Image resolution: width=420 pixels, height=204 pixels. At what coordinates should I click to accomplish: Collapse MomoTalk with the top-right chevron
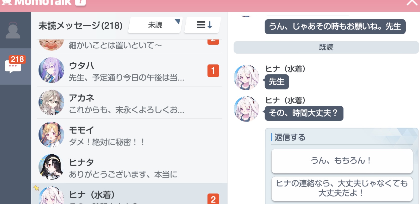point(412,3)
